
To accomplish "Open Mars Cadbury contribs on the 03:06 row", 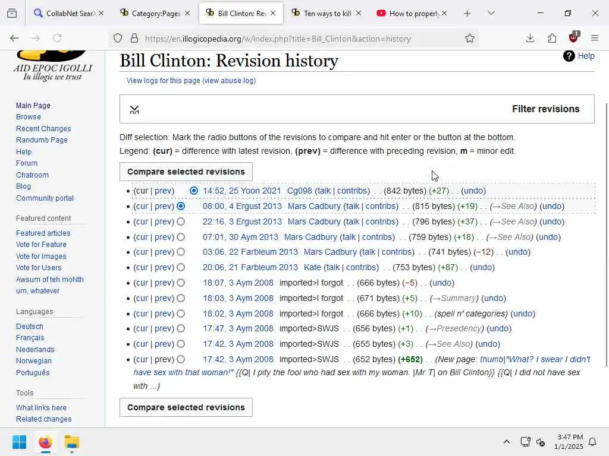I will point(397,252).
